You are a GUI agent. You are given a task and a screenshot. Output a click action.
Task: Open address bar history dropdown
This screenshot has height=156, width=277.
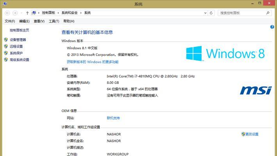(205, 13)
